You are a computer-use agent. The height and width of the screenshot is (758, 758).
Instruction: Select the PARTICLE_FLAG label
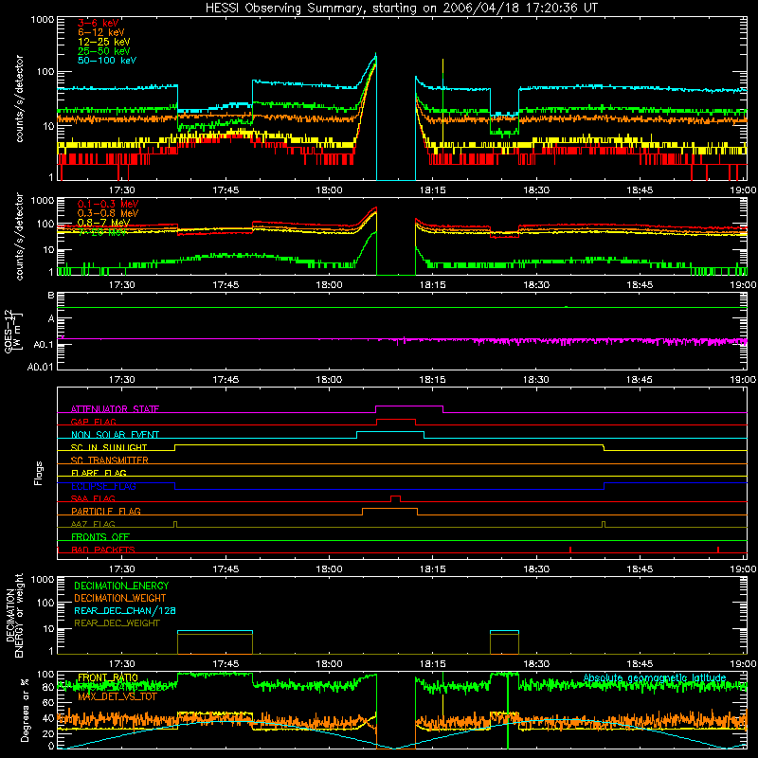106,512
